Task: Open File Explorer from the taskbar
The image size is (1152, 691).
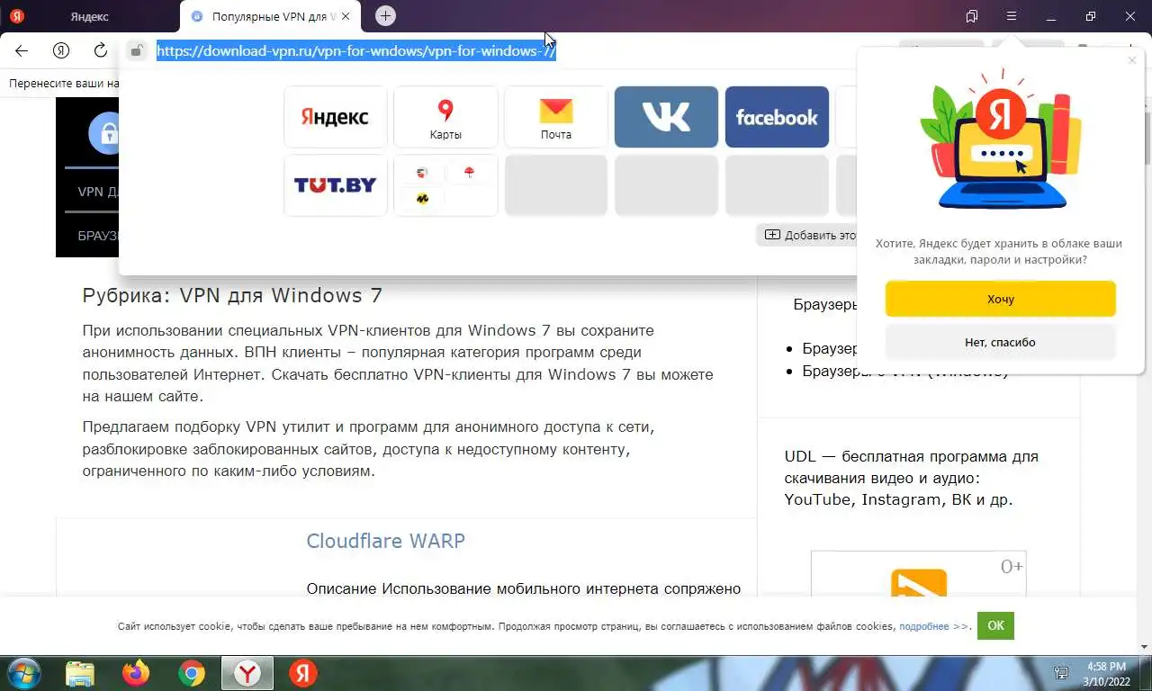Action: tap(80, 673)
